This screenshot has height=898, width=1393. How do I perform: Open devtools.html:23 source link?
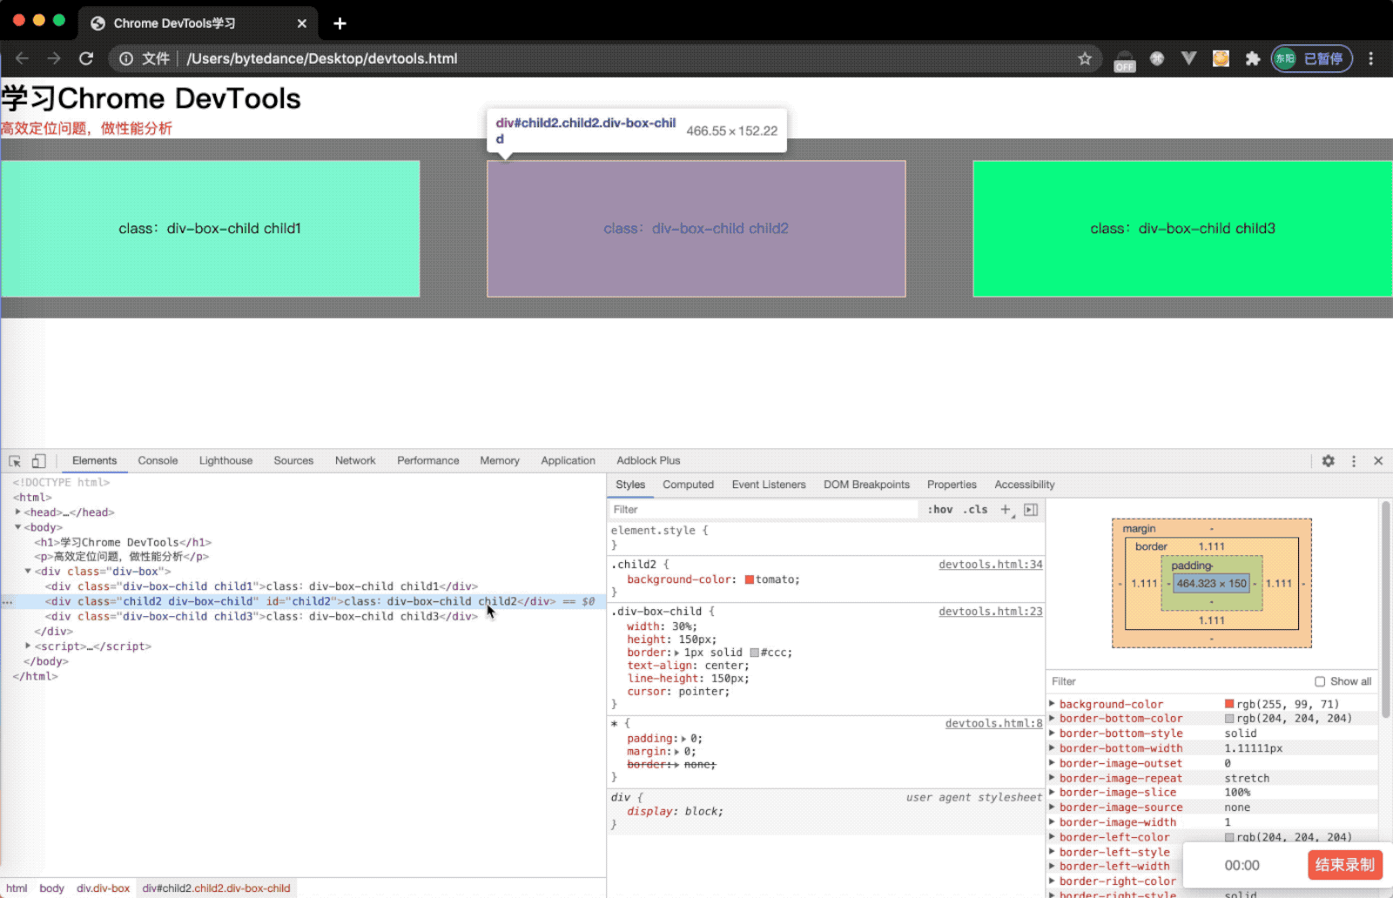tap(991, 612)
